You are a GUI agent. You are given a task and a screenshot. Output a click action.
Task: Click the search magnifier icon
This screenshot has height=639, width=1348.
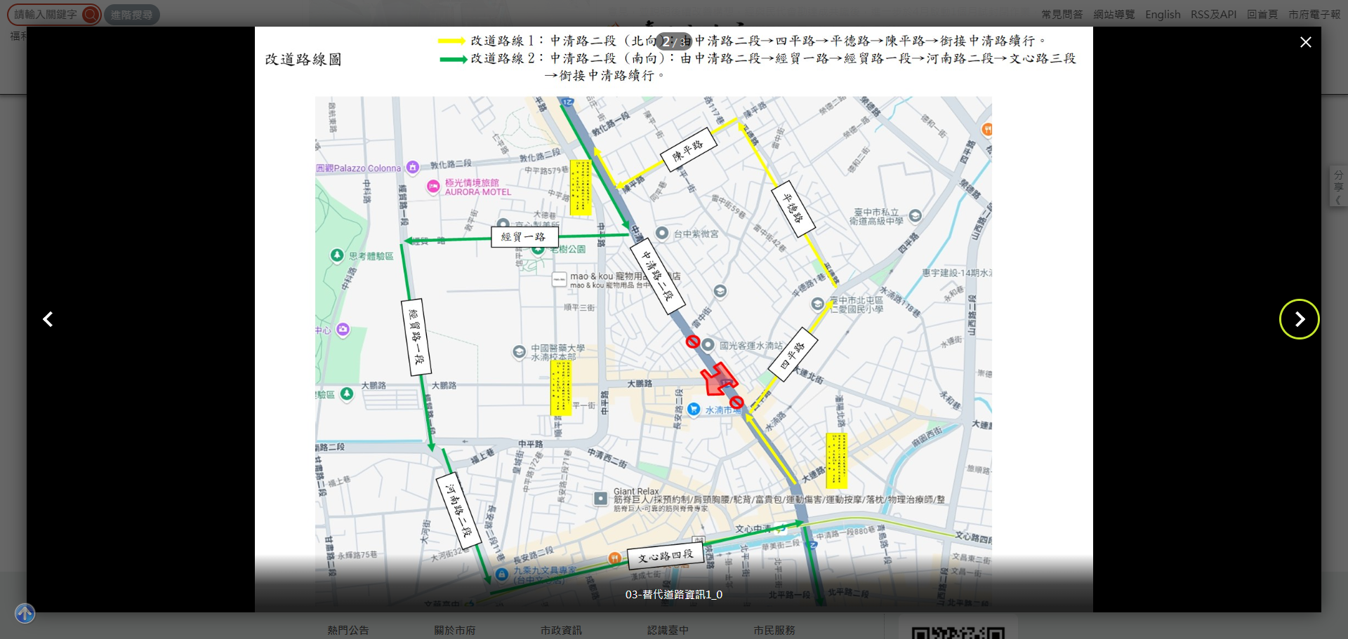click(x=91, y=15)
